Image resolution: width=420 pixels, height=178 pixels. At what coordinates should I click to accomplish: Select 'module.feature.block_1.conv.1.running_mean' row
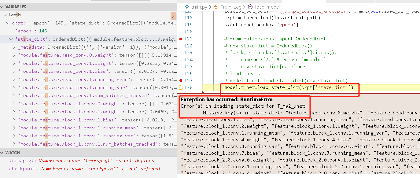point(89,128)
